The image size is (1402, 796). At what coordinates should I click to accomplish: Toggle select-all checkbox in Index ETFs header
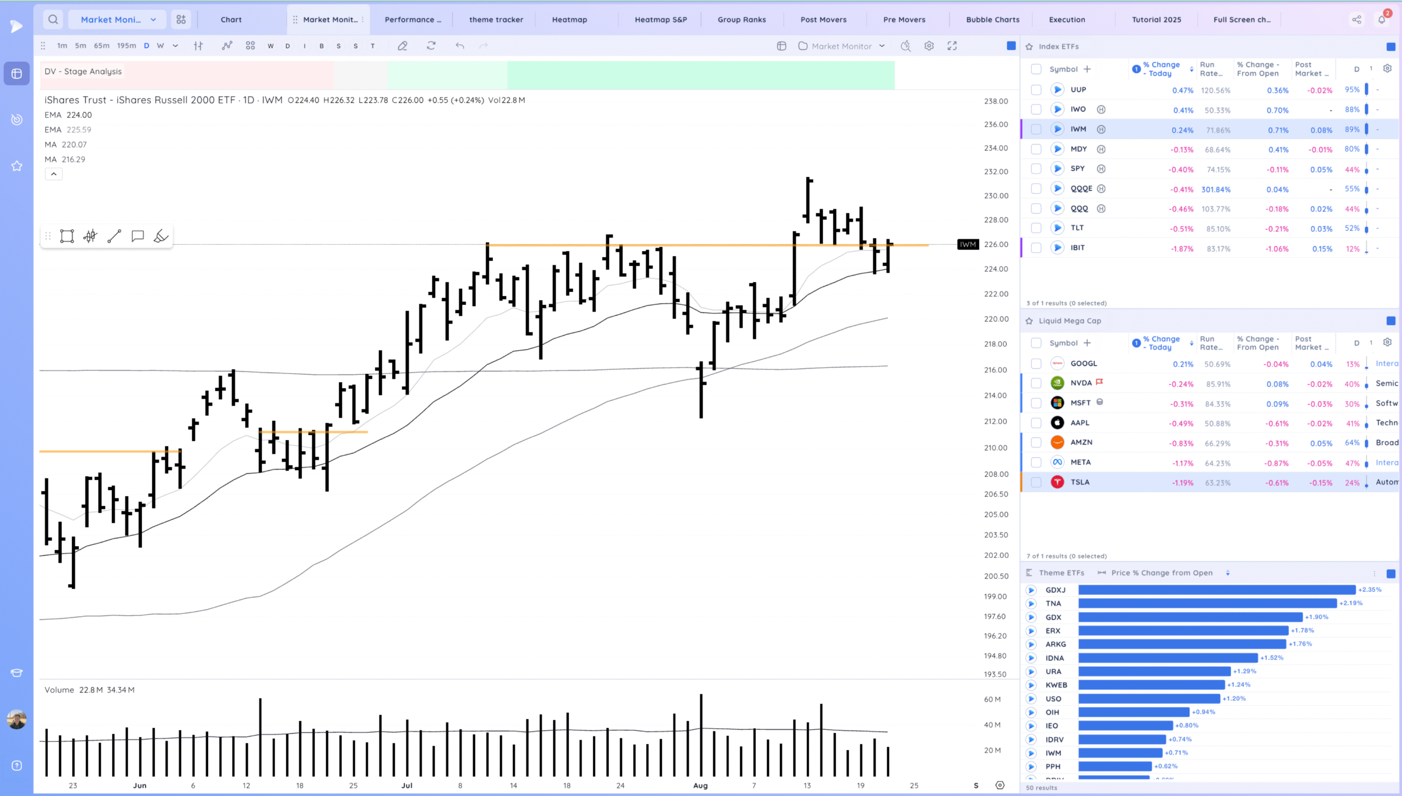click(x=1036, y=69)
